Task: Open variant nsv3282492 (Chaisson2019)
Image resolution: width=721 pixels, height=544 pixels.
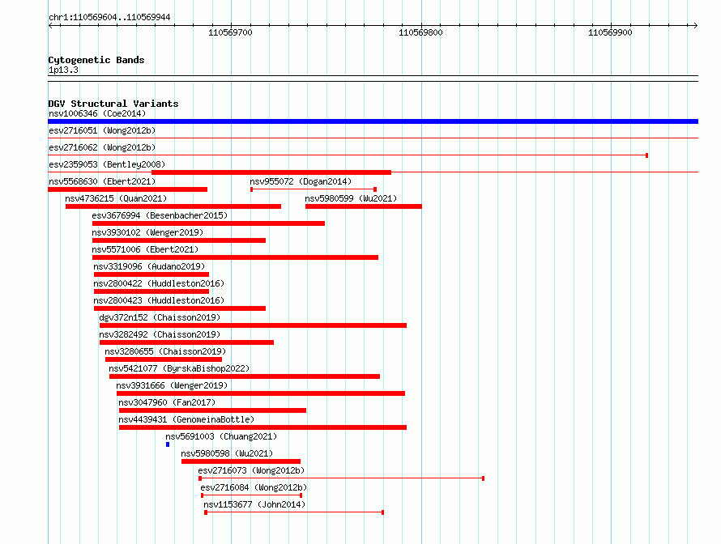Action: pyautogui.click(x=160, y=334)
